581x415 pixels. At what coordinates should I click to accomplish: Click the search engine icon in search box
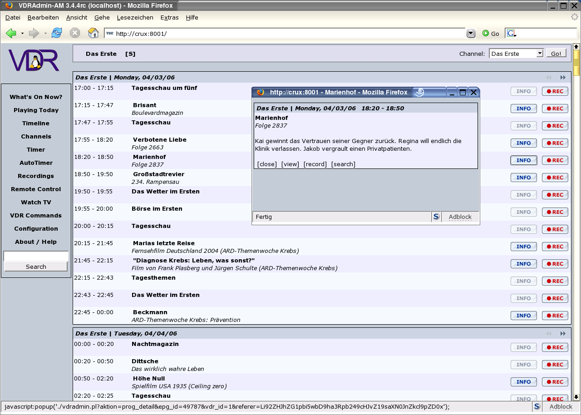tap(511, 34)
